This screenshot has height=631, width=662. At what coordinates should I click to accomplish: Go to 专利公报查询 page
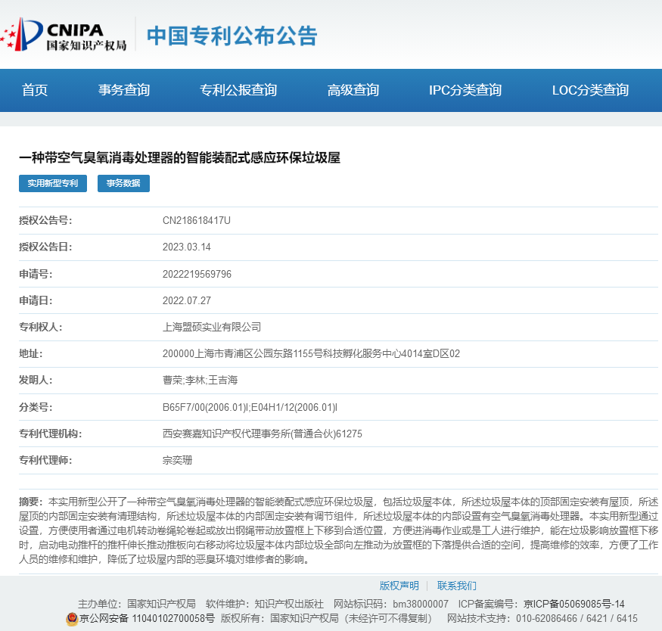(238, 90)
